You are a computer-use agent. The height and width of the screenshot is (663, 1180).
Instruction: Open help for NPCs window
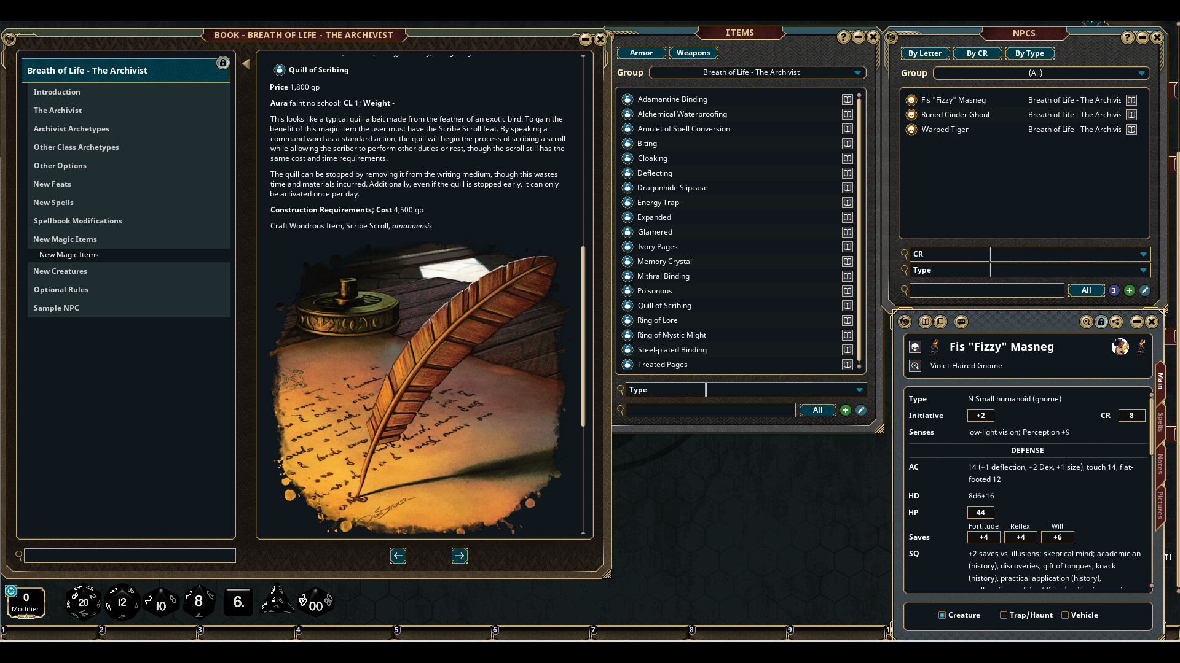(x=1127, y=37)
